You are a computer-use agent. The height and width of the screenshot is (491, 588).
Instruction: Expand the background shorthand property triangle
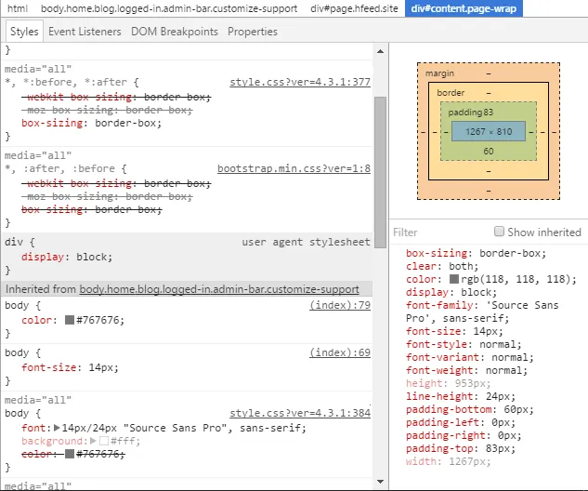(94, 441)
